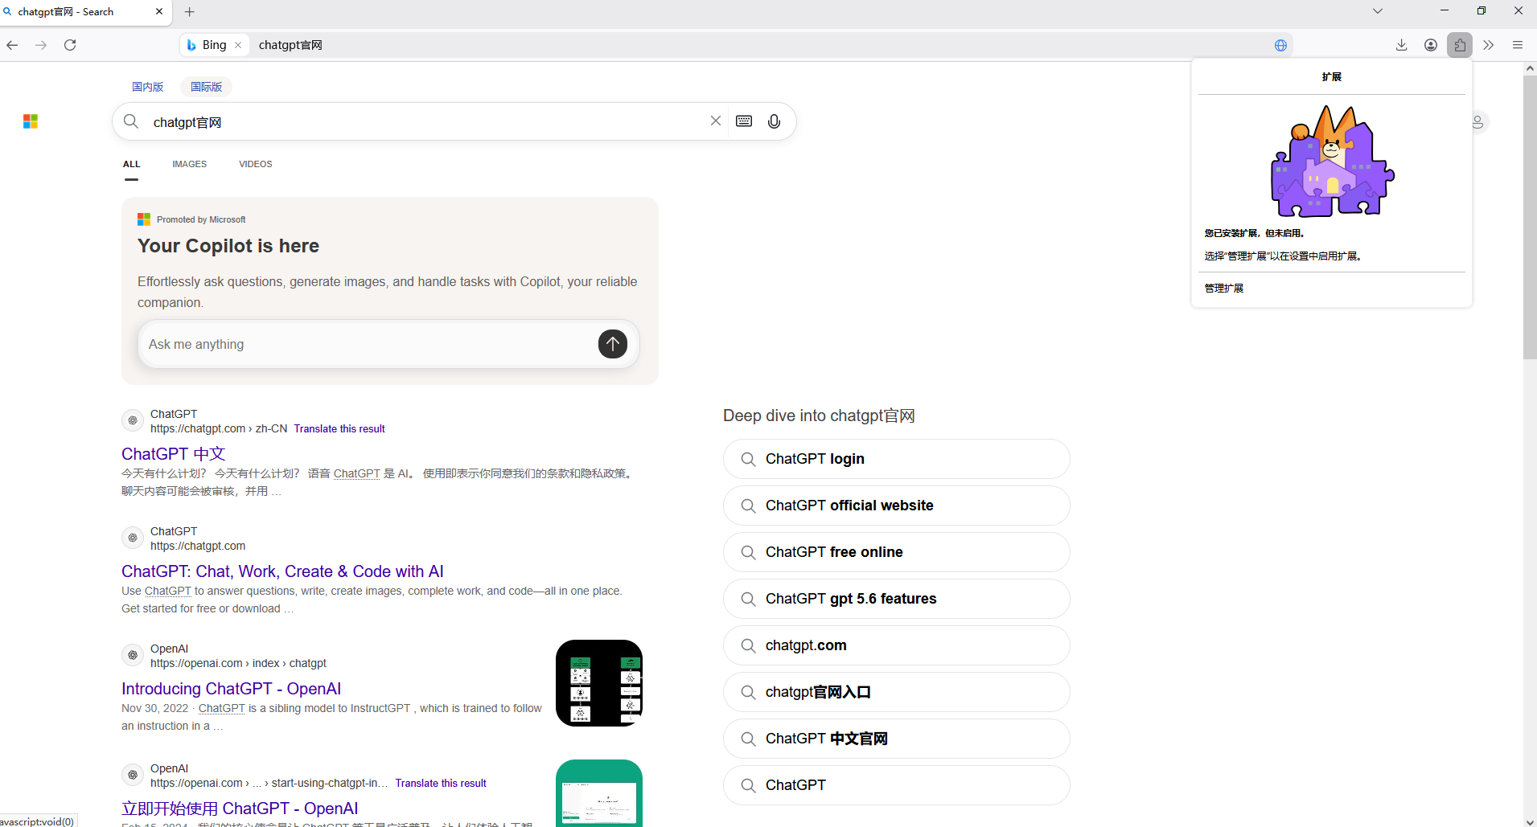Show more toolbar tools chevrons
1537x827 pixels.
coord(1489,45)
